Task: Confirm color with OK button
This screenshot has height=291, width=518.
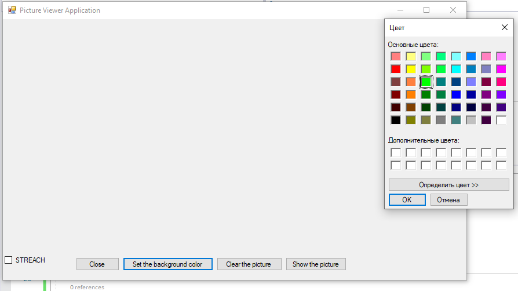Action: click(407, 200)
